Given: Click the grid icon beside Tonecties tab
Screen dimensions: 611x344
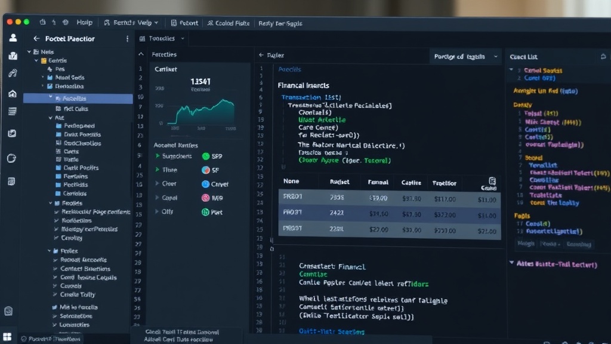Looking at the screenshot, I should pos(142,39).
